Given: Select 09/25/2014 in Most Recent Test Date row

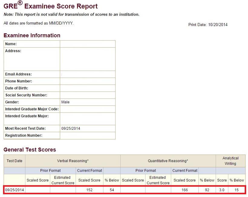Looking at the screenshot, I should click(71, 129).
